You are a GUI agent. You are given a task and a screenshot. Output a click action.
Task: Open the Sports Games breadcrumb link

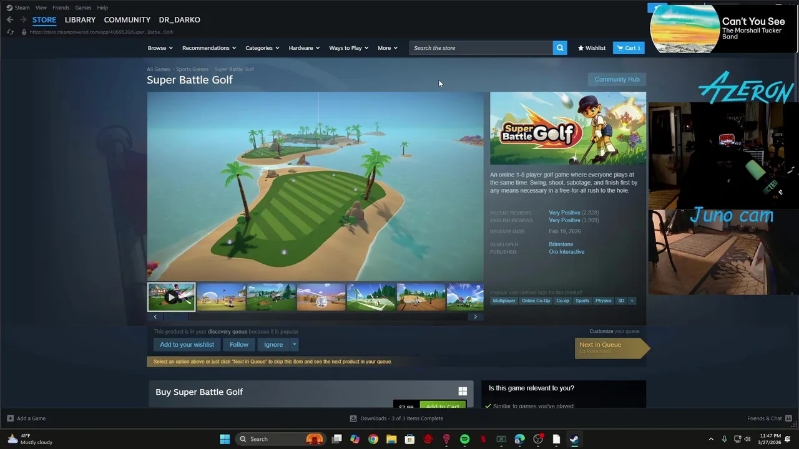[192, 69]
